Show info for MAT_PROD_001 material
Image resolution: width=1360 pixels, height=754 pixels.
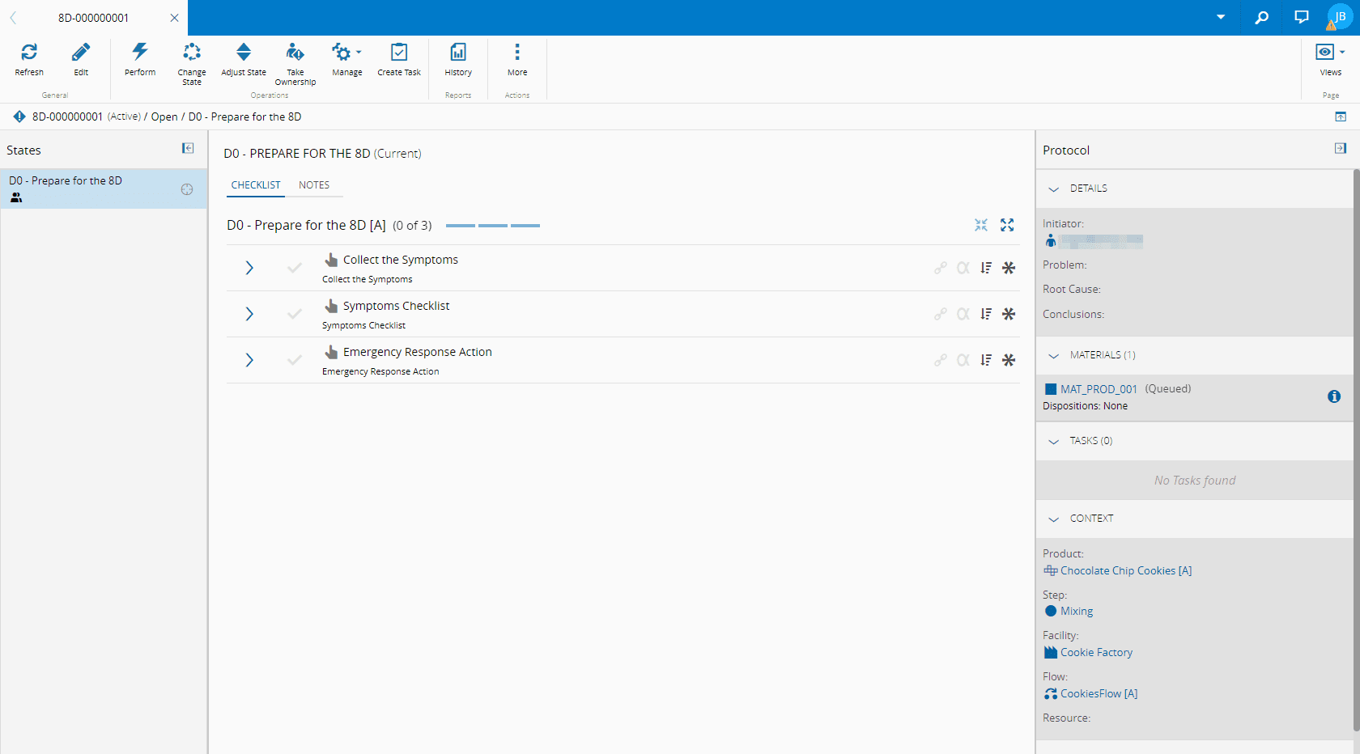pos(1334,396)
